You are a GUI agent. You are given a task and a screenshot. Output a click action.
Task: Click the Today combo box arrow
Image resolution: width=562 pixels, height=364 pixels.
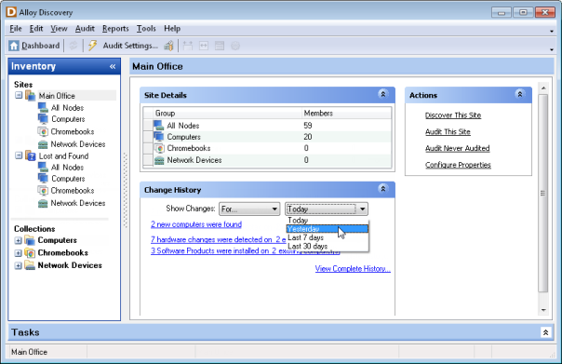[362, 209]
